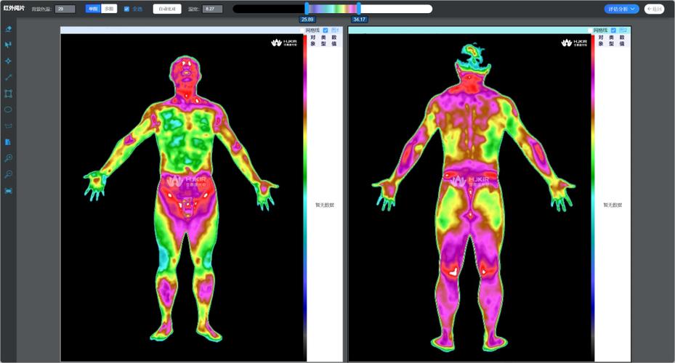This screenshot has width=675, height=363.
Task: Select the eraser tool in left sidebar
Action: pos(8,29)
